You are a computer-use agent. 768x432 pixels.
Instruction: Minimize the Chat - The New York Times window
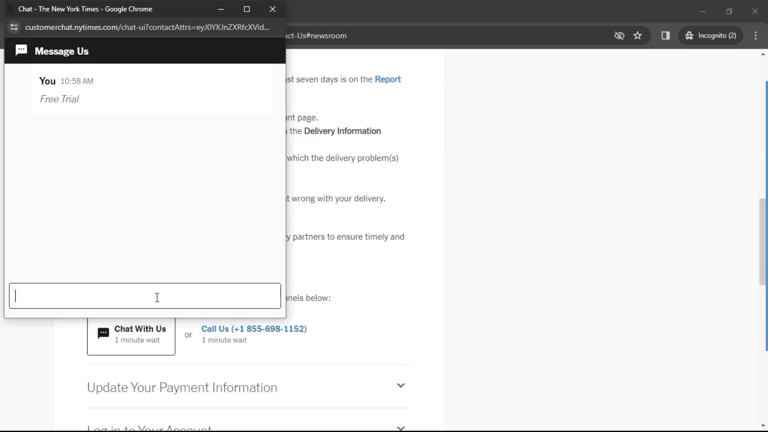pyautogui.click(x=221, y=9)
